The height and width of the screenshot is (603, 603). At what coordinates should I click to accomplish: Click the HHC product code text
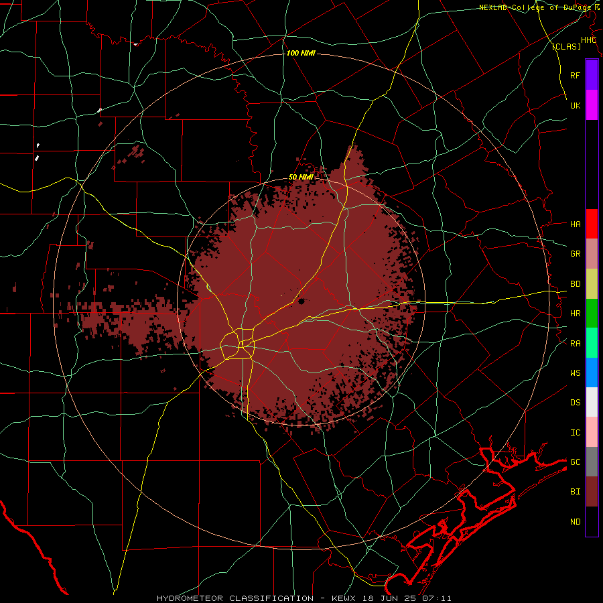coord(588,40)
